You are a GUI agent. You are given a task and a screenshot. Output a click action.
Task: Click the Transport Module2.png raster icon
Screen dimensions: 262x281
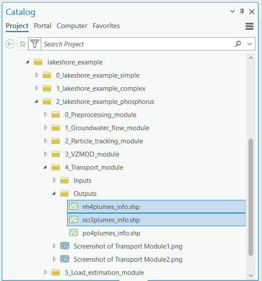65,259
